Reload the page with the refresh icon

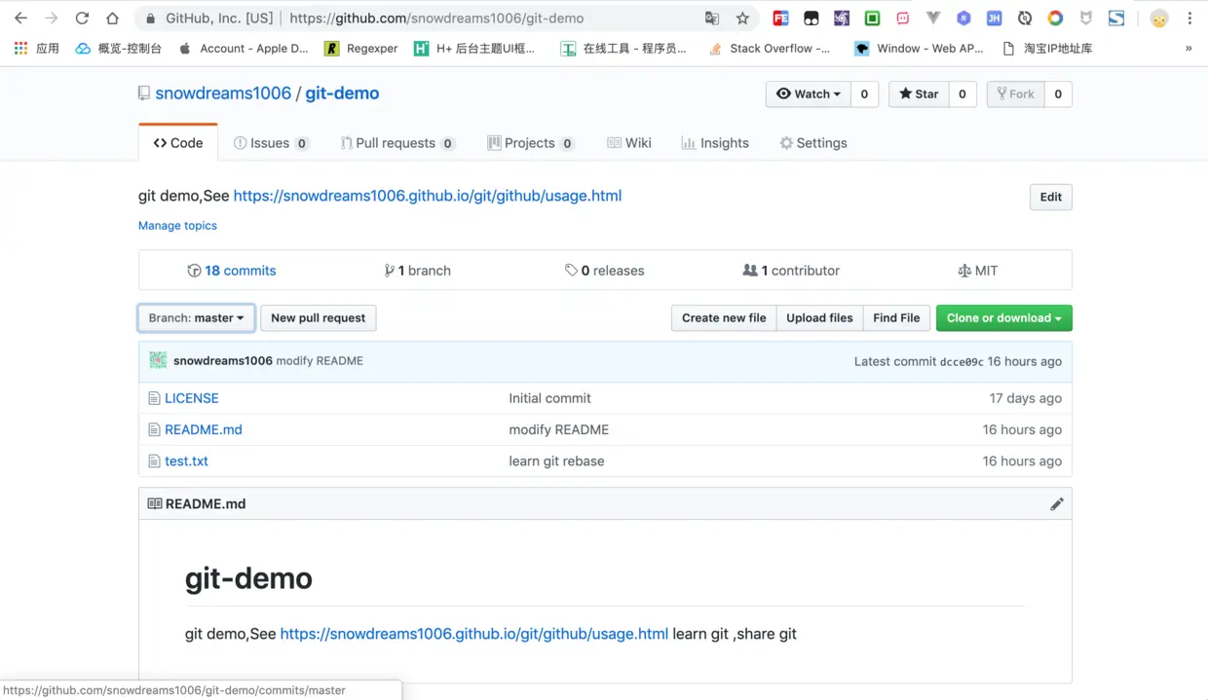[x=82, y=17]
